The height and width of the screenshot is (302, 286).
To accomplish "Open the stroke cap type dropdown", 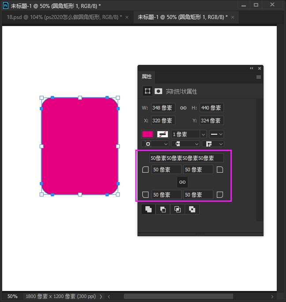I will click(x=185, y=144).
